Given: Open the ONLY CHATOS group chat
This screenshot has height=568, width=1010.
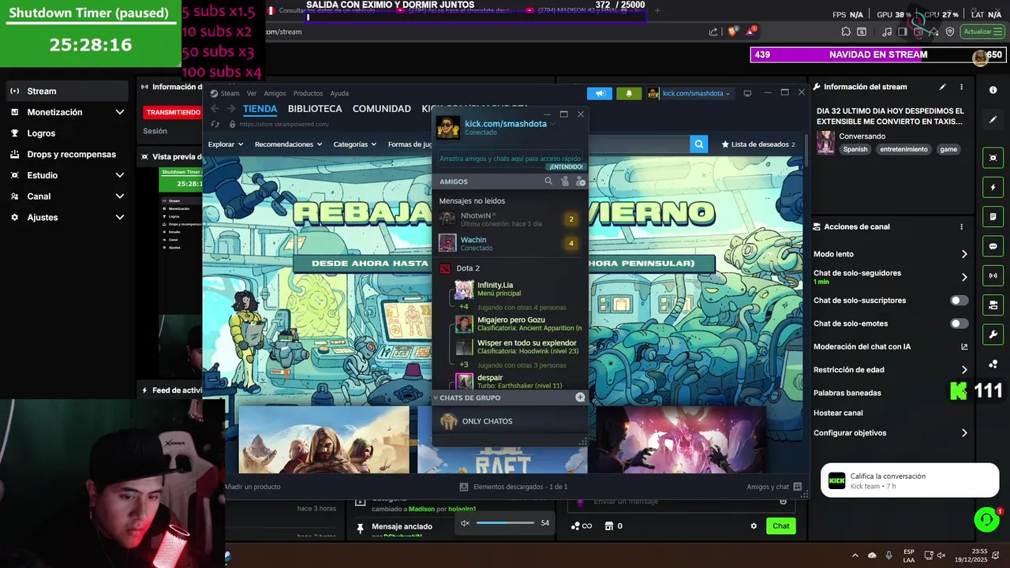Looking at the screenshot, I should coord(511,421).
